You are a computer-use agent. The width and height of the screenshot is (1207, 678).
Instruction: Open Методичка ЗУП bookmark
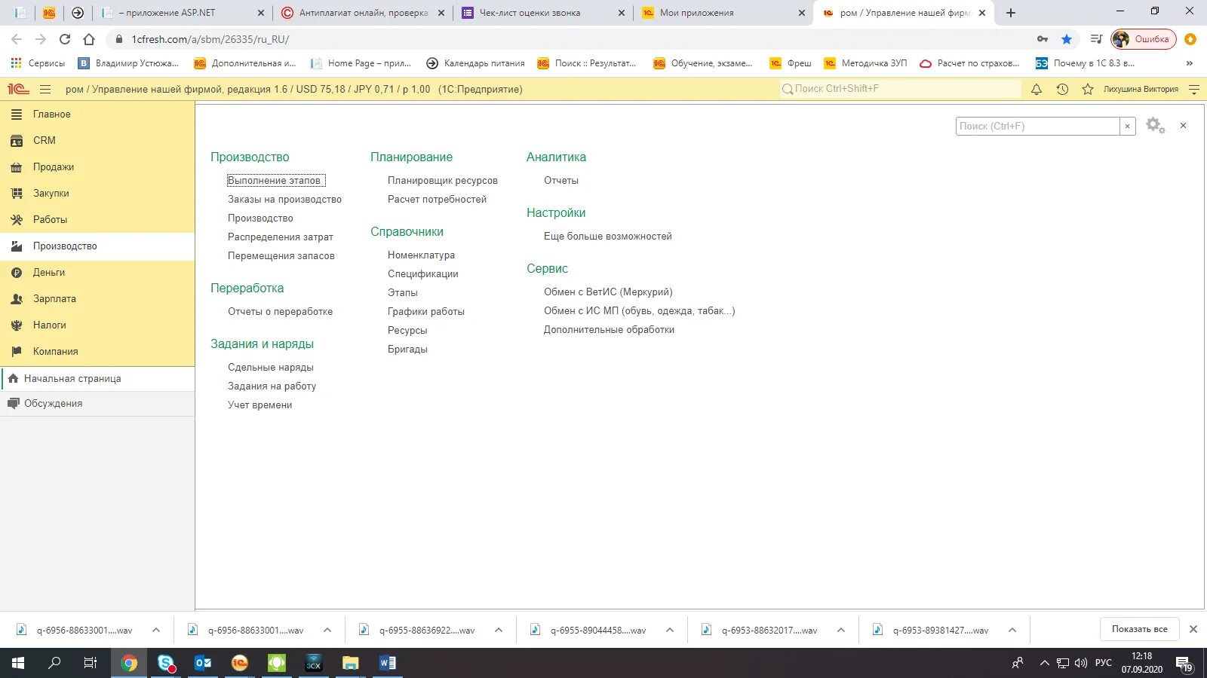click(865, 63)
